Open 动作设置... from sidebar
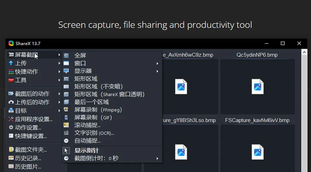Screen dimensions: 311x172 pyautogui.click(x=34, y=128)
